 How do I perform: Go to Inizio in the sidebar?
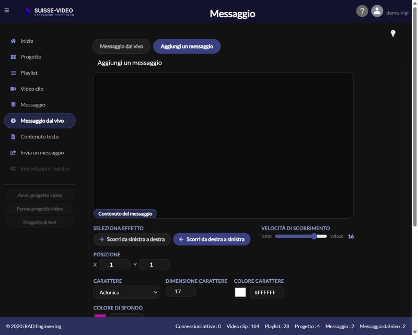point(40,41)
